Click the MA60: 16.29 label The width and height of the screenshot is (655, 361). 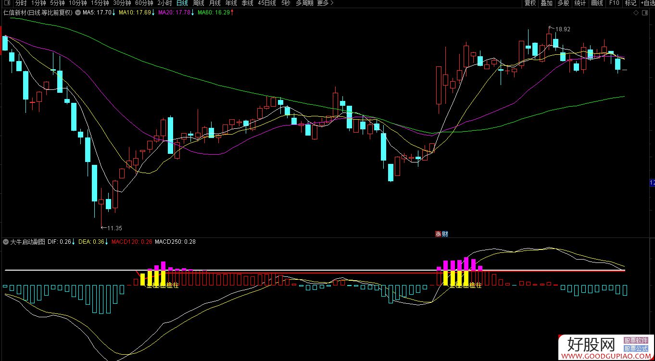pos(214,12)
